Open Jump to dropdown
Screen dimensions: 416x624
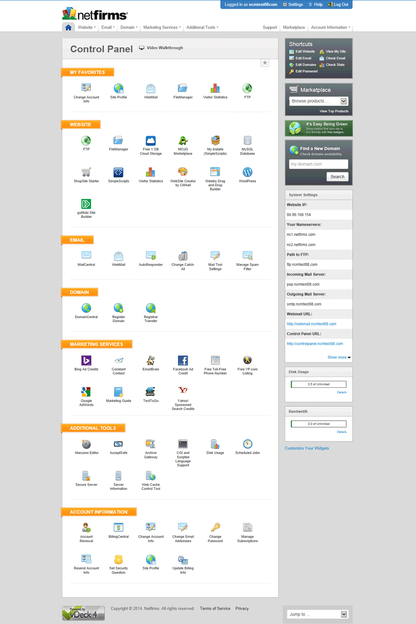pyautogui.click(x=317, y=614)
